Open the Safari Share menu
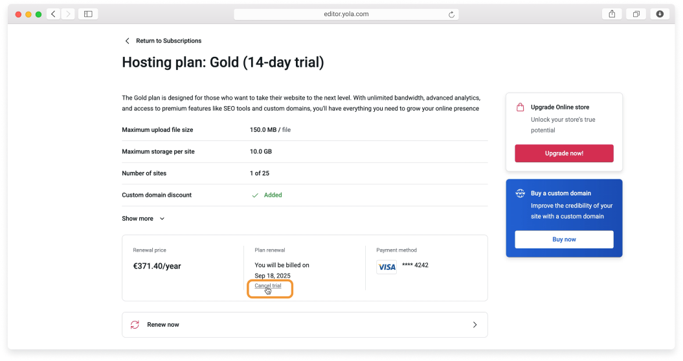683x361 pixels. pos(611,14)
